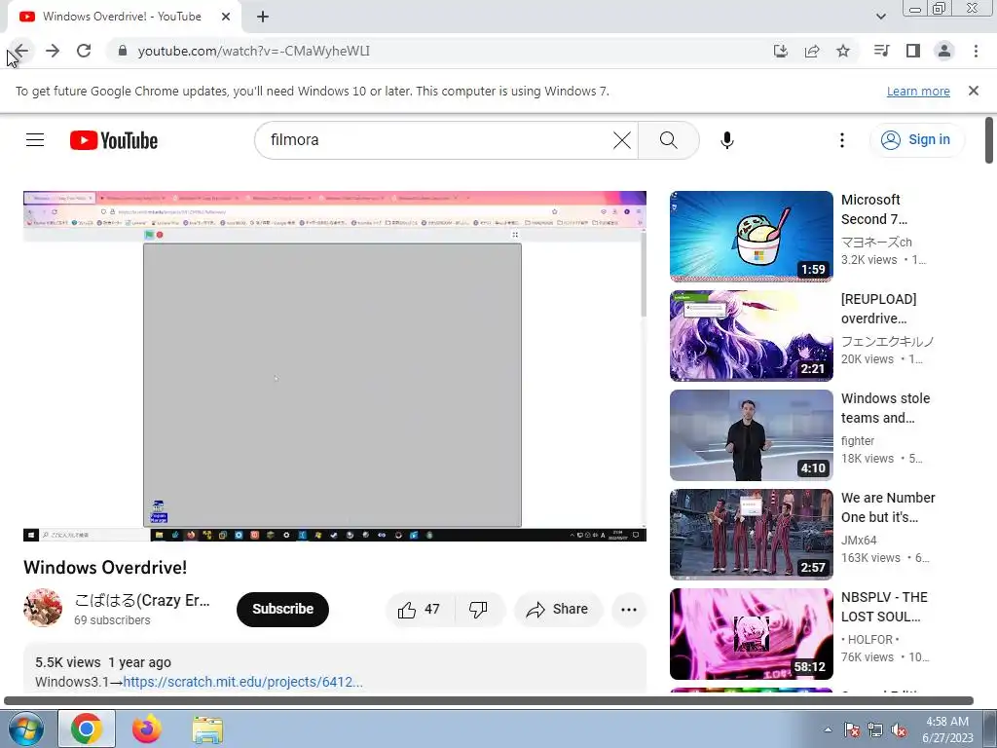
Task: Expand the video description box
Action: pos(335,668)
